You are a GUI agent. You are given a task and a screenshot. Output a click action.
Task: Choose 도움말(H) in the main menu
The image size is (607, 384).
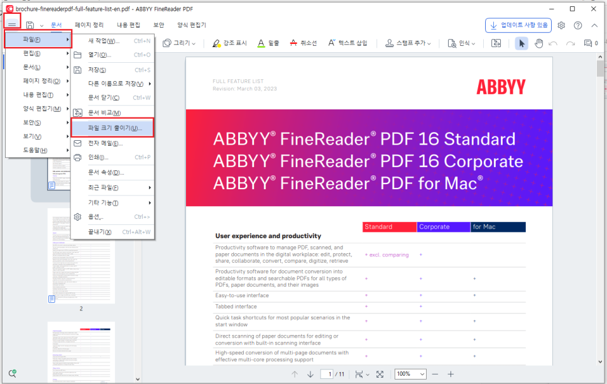point(38,150)
